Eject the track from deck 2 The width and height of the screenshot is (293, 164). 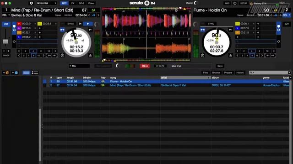[231, 55]
